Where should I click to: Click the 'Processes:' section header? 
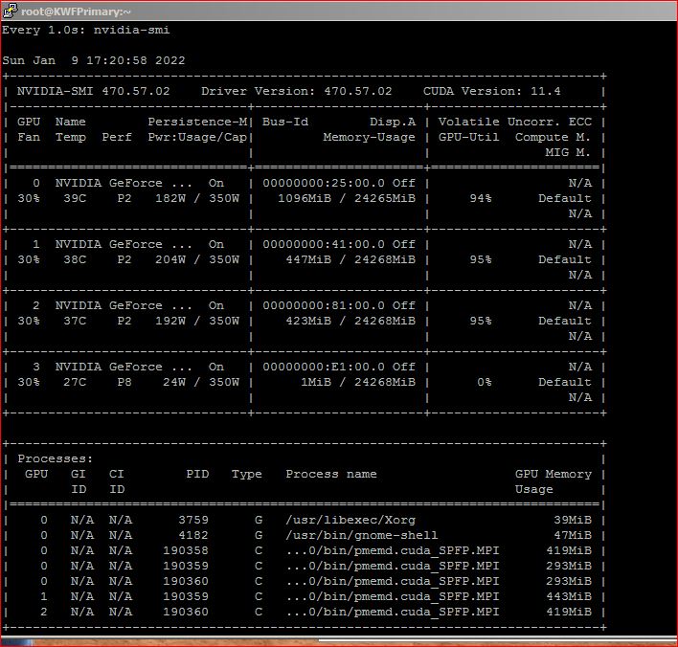click(x=56, y=458)
